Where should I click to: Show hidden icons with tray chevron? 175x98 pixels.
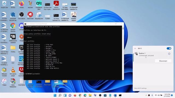pyautogui.click(x=146, y=95)
